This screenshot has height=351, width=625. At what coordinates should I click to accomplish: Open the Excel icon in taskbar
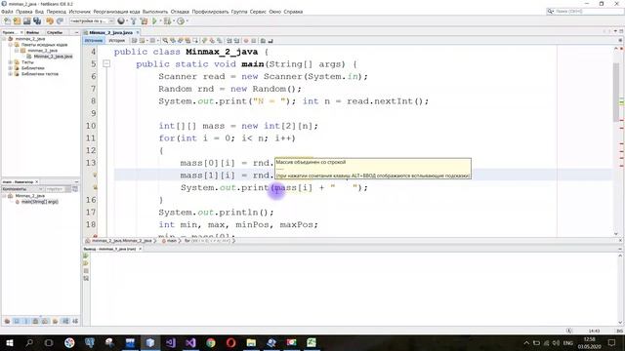coord(312,342)
